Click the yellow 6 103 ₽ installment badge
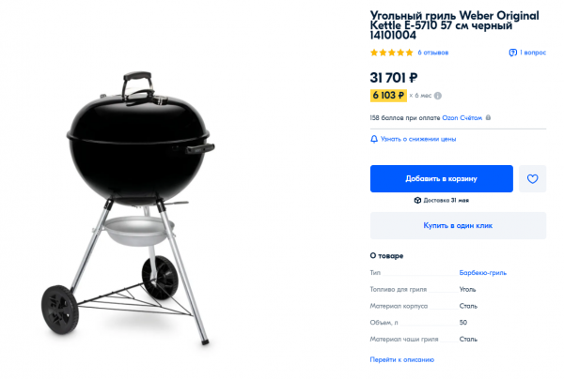The image size is (564, 379). (x=388, y=96)
